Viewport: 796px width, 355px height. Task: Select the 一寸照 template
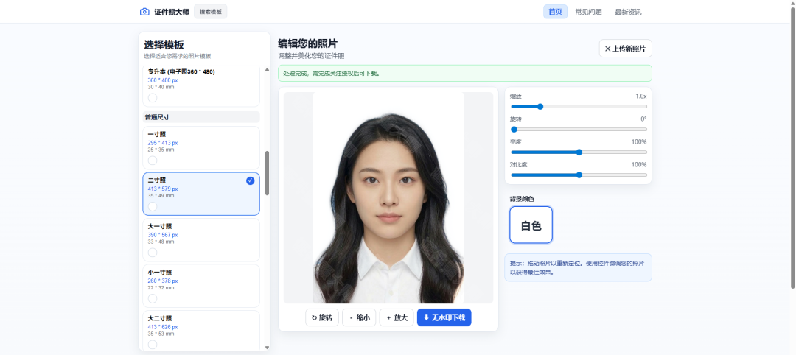click(201, 147)
